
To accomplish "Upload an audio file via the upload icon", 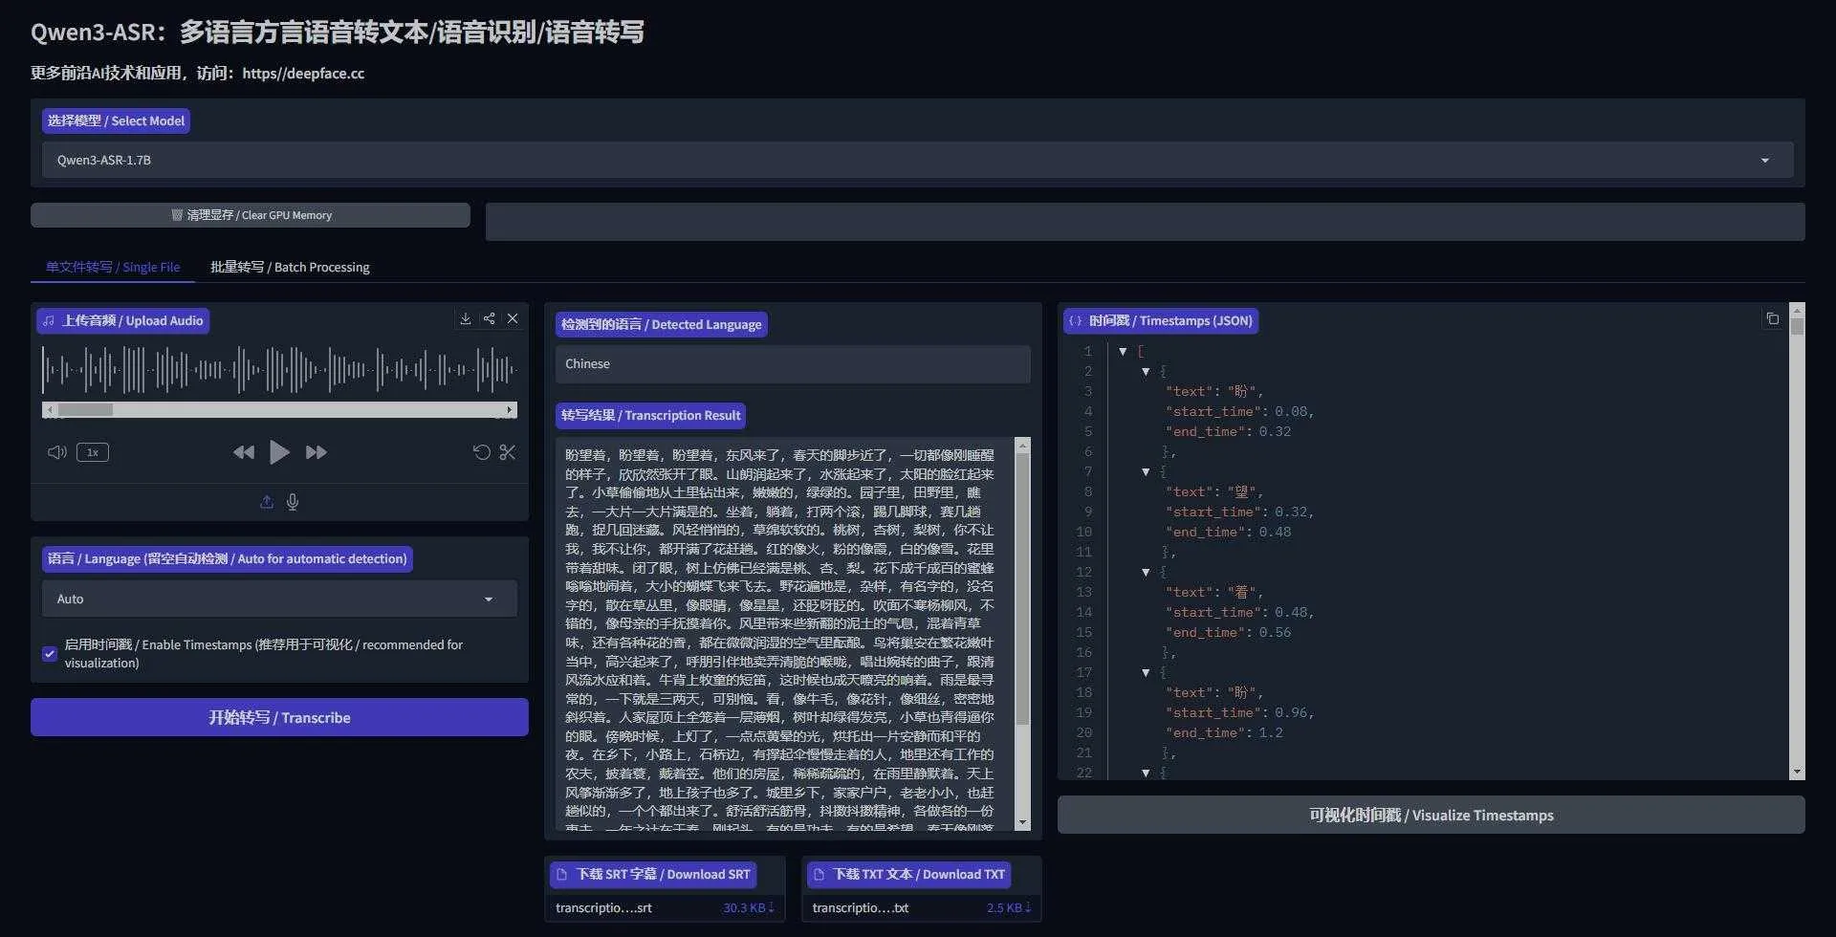I will pos(267,501).
